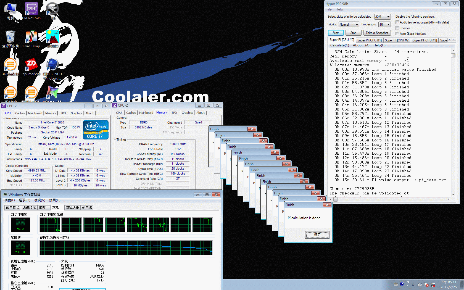Open the 3DMark 11 desktop shortcut
The width and height of the screenshot is (464, 290).
10,67
